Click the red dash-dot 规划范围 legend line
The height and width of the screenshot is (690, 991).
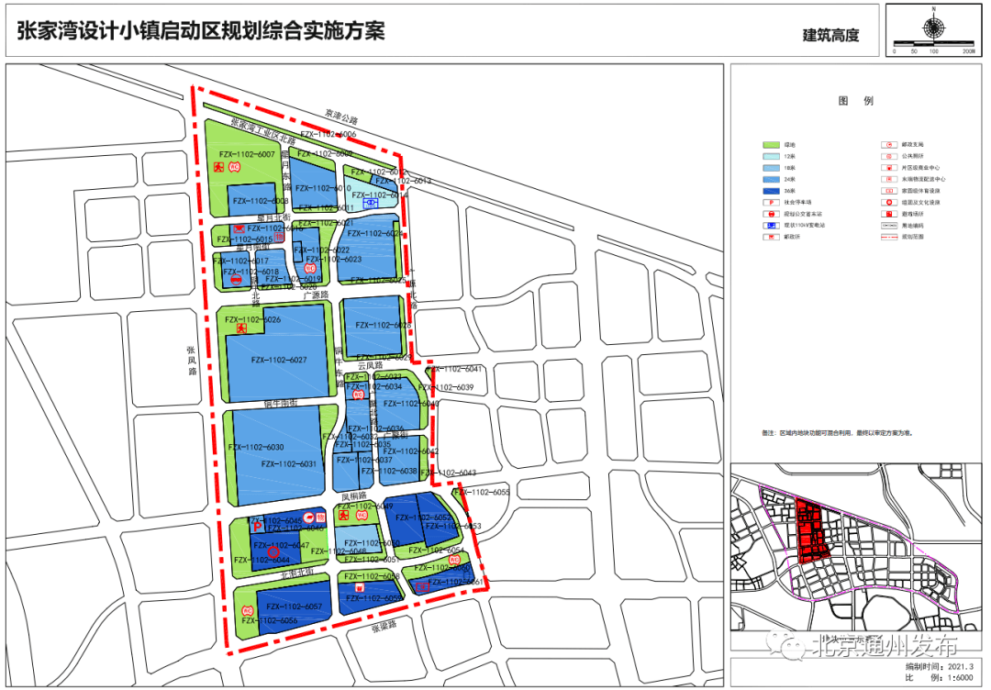click(x=889, y=237)
